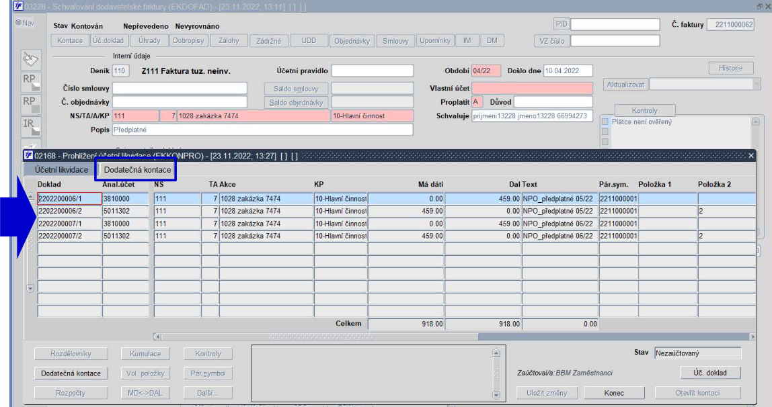Click cell NPO_předplatné 06/22 in row 2202200007/2

click(x=559, y=236)
